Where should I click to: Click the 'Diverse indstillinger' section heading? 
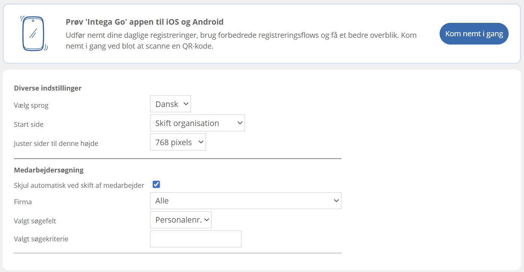tap(48, 88)
